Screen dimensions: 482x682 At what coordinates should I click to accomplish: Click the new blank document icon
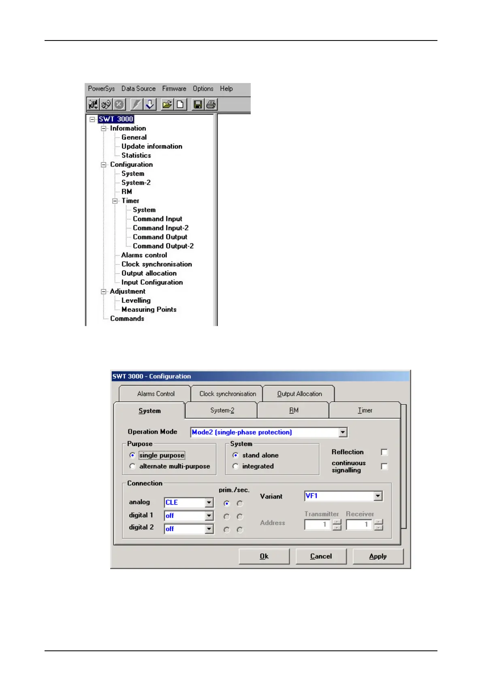click(180, 104)
